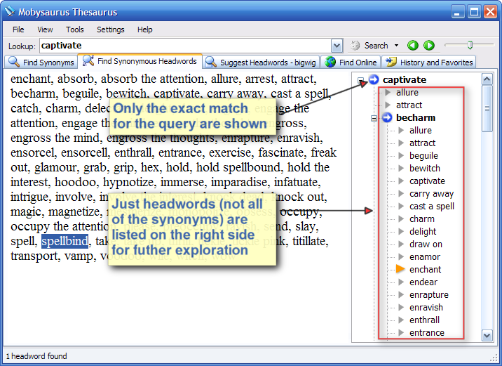Select captivate root node label in tree
Image resolution: width=502 pixels, height=366 pixels.
[405, 79]
